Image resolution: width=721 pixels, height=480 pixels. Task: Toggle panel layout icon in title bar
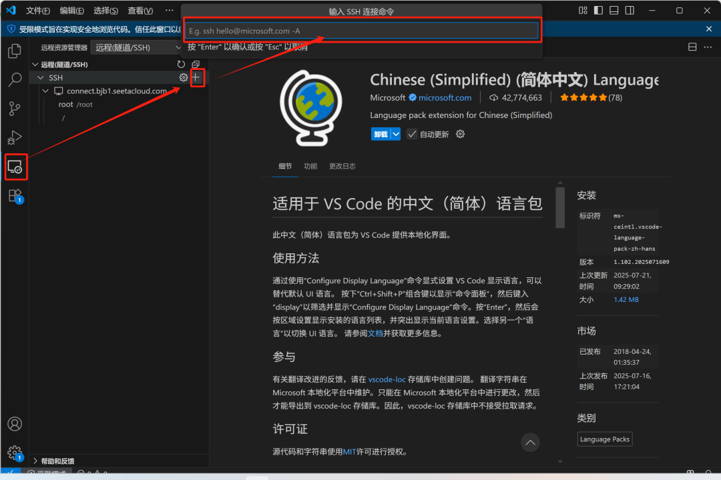[x=614, y=10]
